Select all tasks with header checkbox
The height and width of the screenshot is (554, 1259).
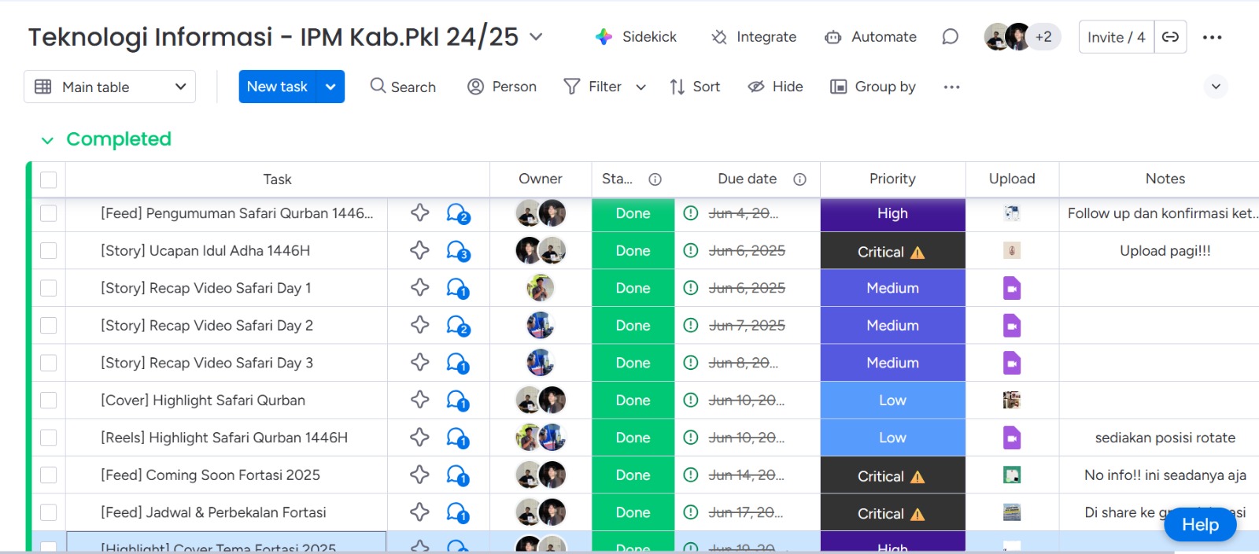pos(48,179)
